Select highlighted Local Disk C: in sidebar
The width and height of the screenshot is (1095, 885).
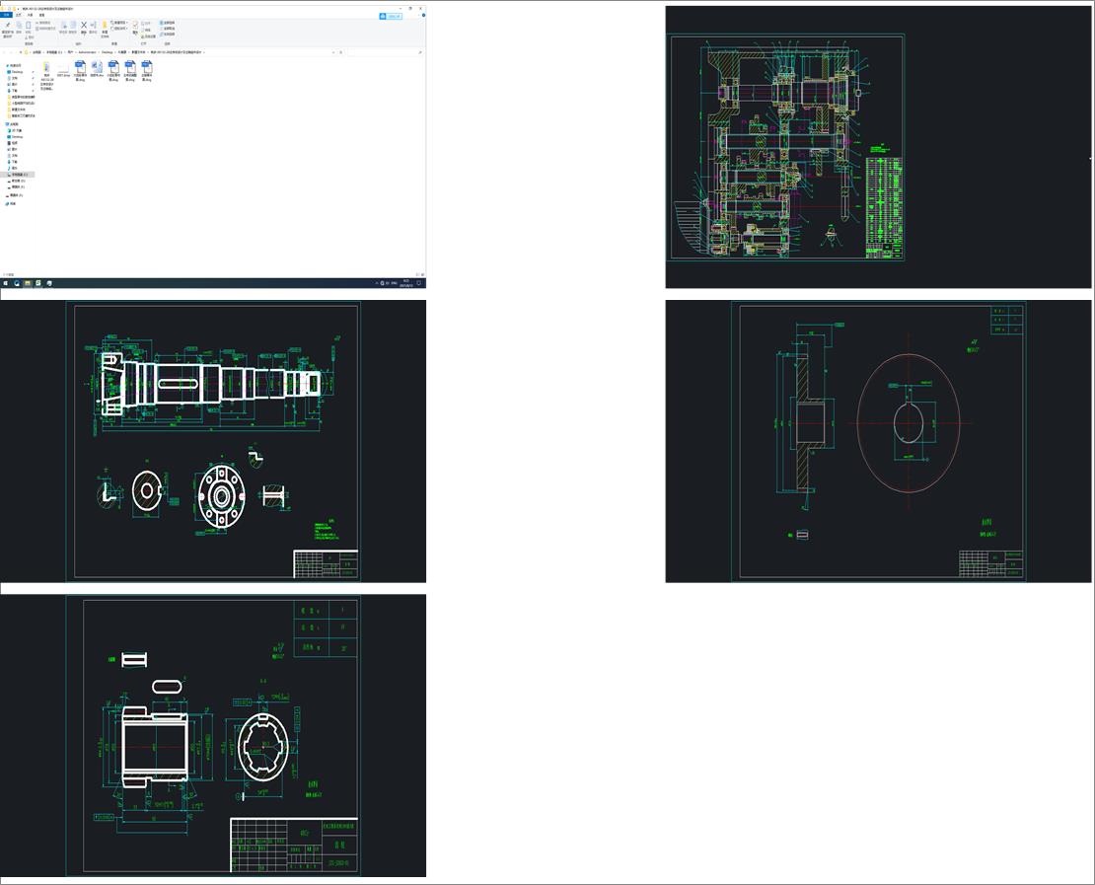click(18, 175)
